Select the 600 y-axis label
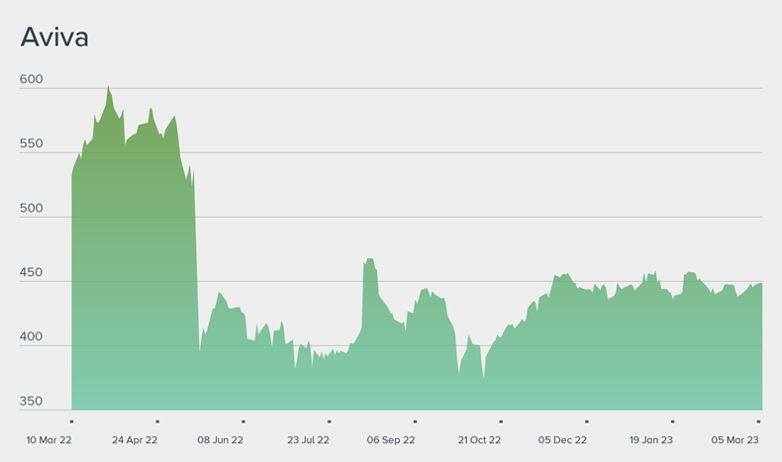The height and width of the screenshot is (462, 782). 32,79
